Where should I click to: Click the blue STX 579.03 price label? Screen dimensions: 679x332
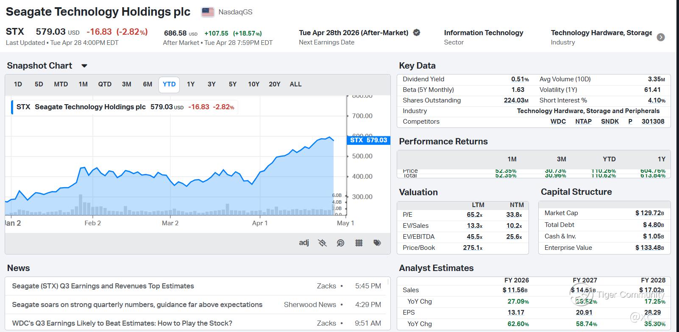click(368, 140)
